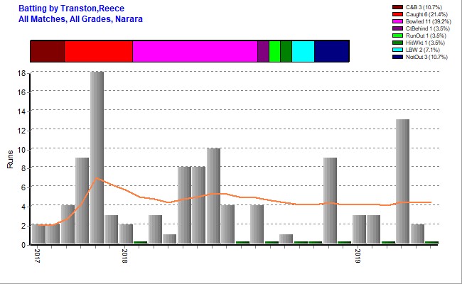
Task: Click the magenta Bowled segment in dismissal bar
Action: [195, 51]
